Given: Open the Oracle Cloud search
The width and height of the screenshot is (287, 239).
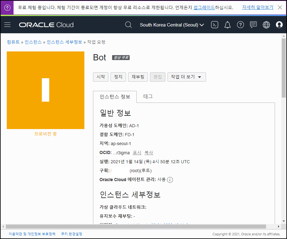Looking at the screenshot, I should tap(128, 25).
